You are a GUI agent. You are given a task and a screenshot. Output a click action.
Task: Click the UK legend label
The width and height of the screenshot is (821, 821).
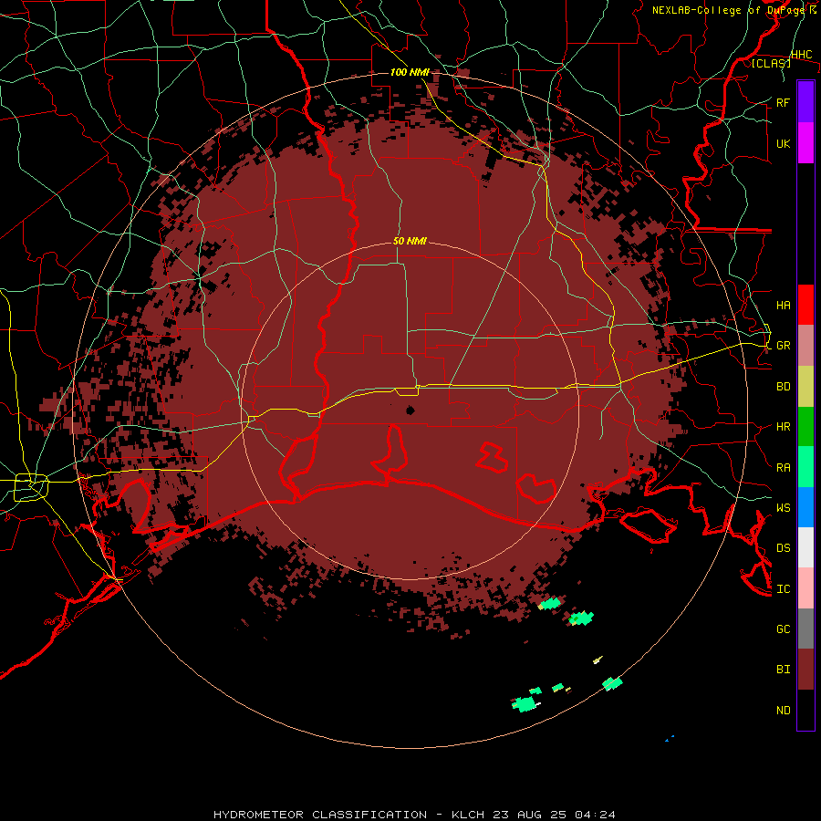tap(783, 143)
